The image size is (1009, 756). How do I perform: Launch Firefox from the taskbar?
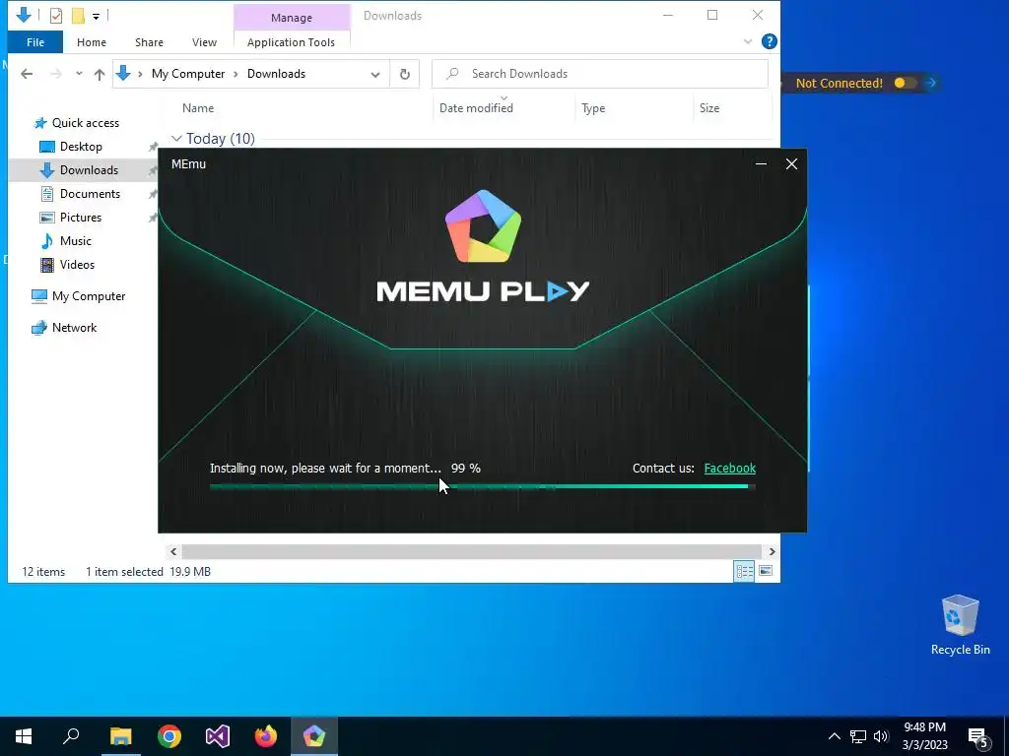pyautogui.click(x=266, y=736)
